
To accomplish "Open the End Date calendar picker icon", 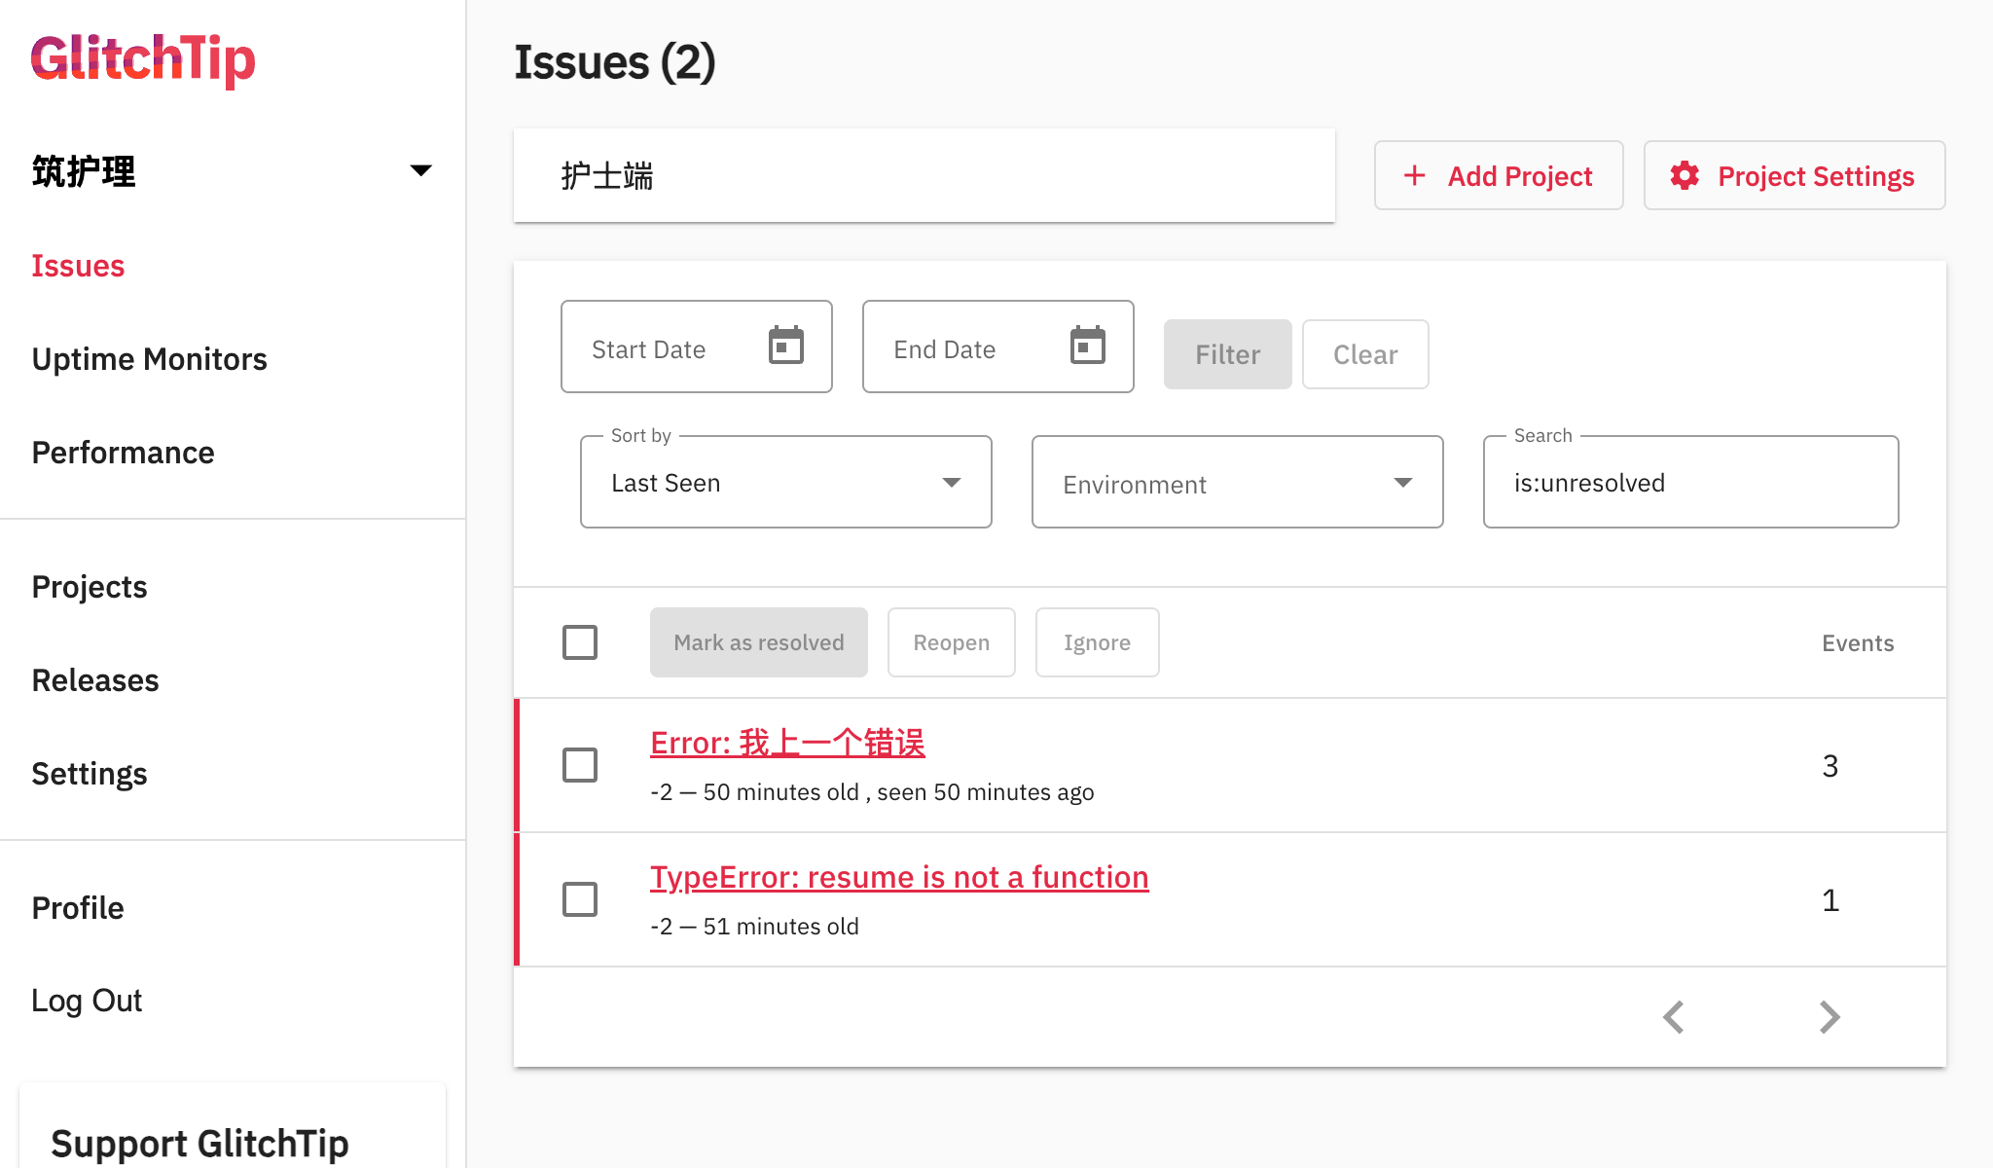I will pyautogui.click(x=1087, y=346).
